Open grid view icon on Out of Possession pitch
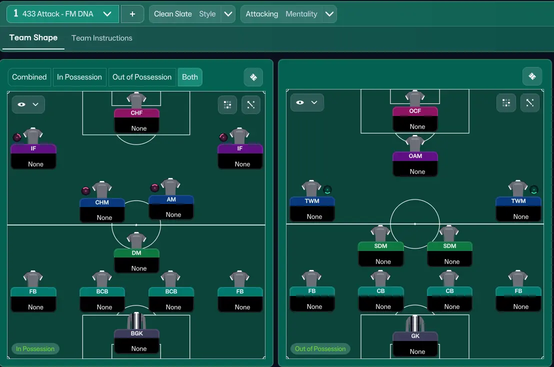Image resolution: width=554 pixels, height=367 pixels. point(506,103)
